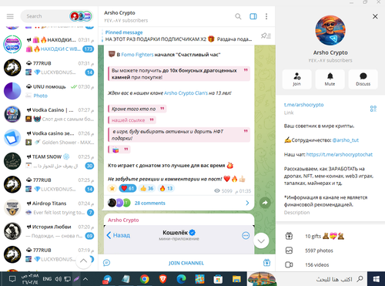The height and width of the screenshot is (286, 385).
Task: Switch the ENG input language
Action: tap(47, 279)
